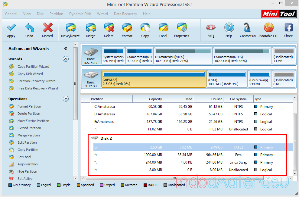Launch Copy Disk Wizard from sidebar
299x197 pixels.
coord(30,74)
